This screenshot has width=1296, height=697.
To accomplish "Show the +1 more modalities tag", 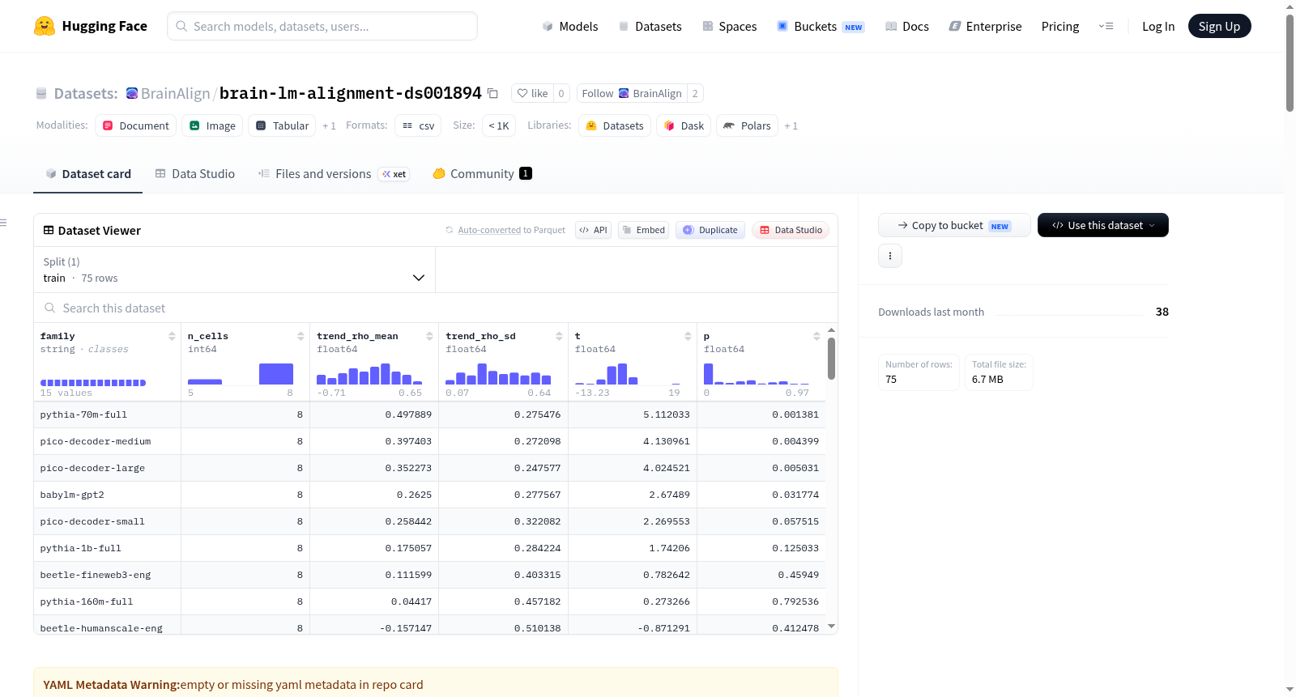I will [329, 126].
